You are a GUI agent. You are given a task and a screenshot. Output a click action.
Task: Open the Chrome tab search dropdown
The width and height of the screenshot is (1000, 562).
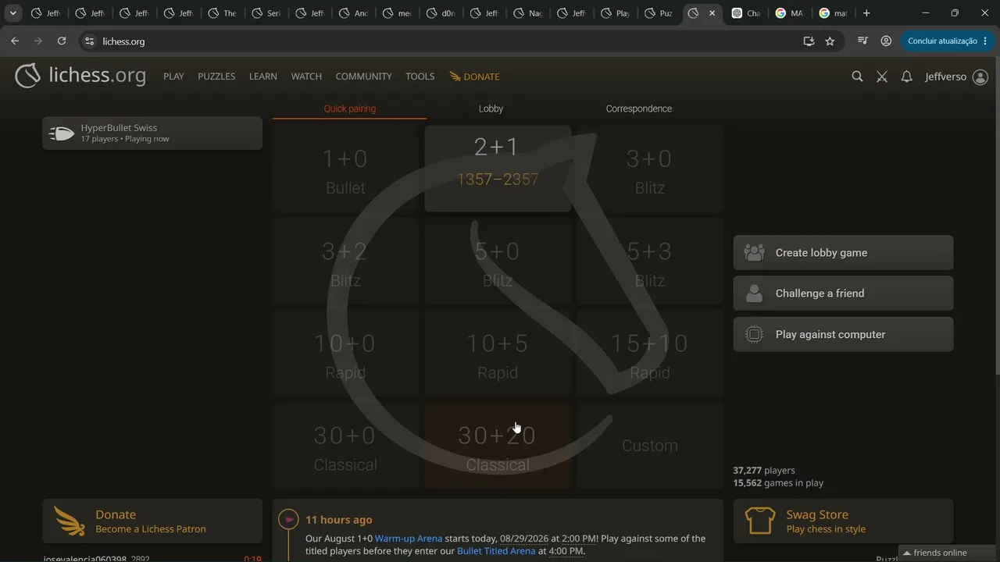click(x=13, y=13)
